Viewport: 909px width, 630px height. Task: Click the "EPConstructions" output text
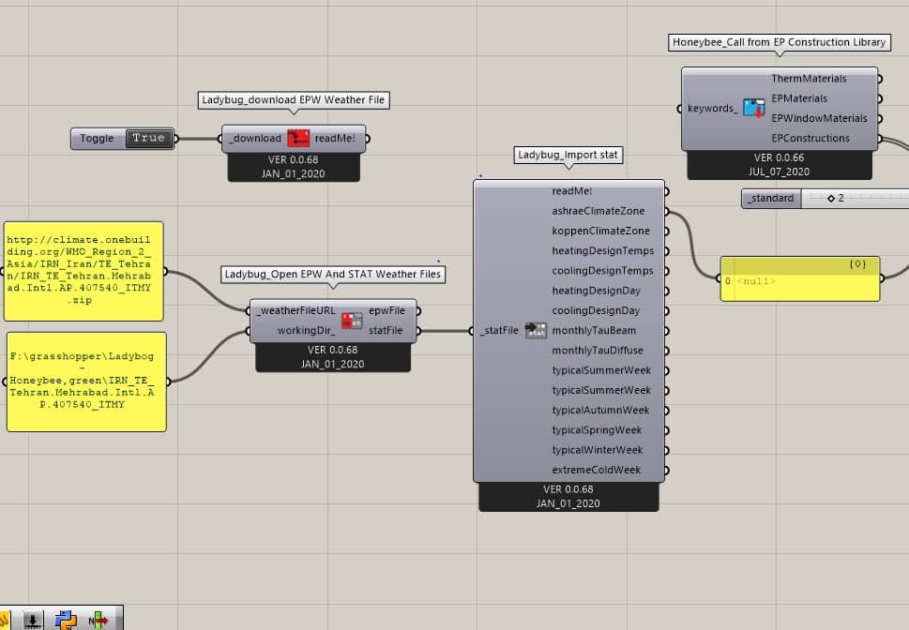pos(811,138)
